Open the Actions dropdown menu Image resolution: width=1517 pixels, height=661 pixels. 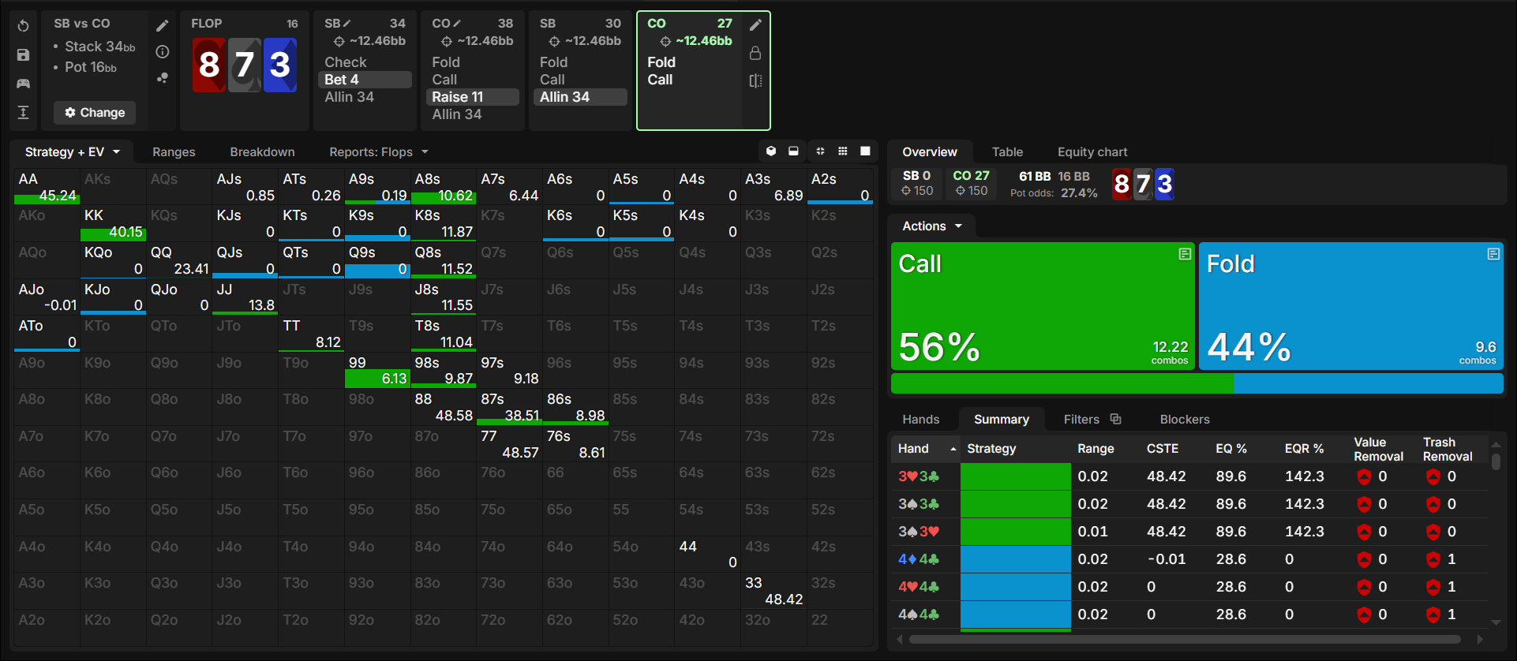point(932,226)
